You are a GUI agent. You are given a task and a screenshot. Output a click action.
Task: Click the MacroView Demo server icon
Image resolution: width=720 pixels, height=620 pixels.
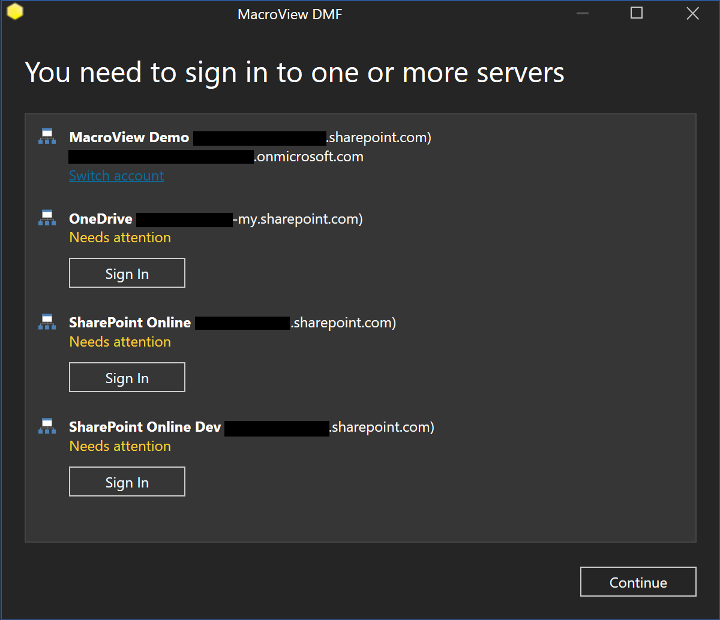click(x=47, y=136)
